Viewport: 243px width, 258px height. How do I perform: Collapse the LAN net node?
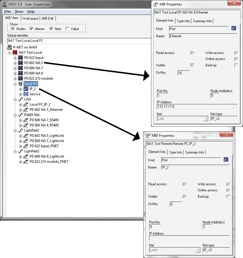[x=15, y=100]
